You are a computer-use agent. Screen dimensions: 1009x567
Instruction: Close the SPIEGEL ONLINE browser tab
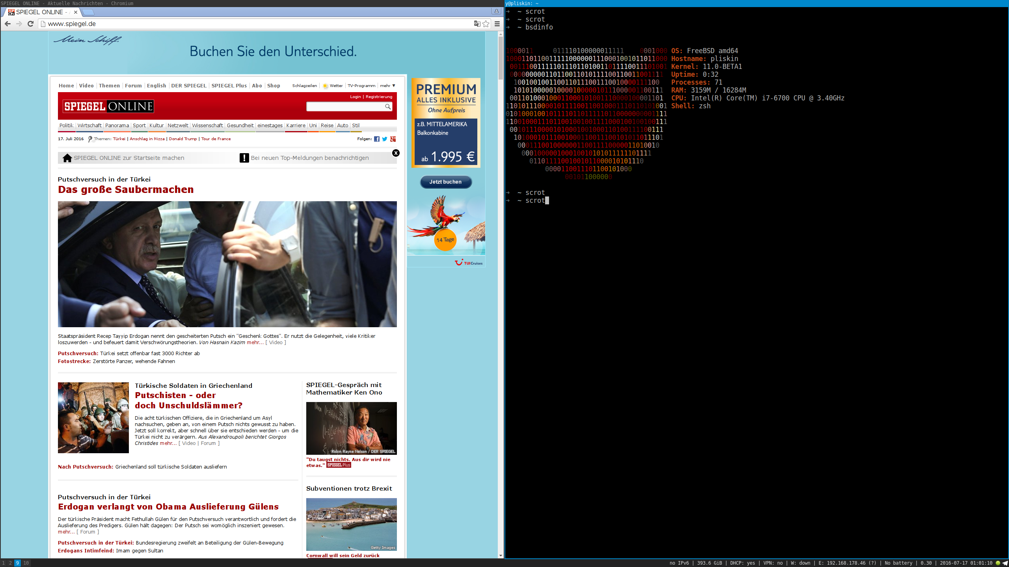click(76, 12)
